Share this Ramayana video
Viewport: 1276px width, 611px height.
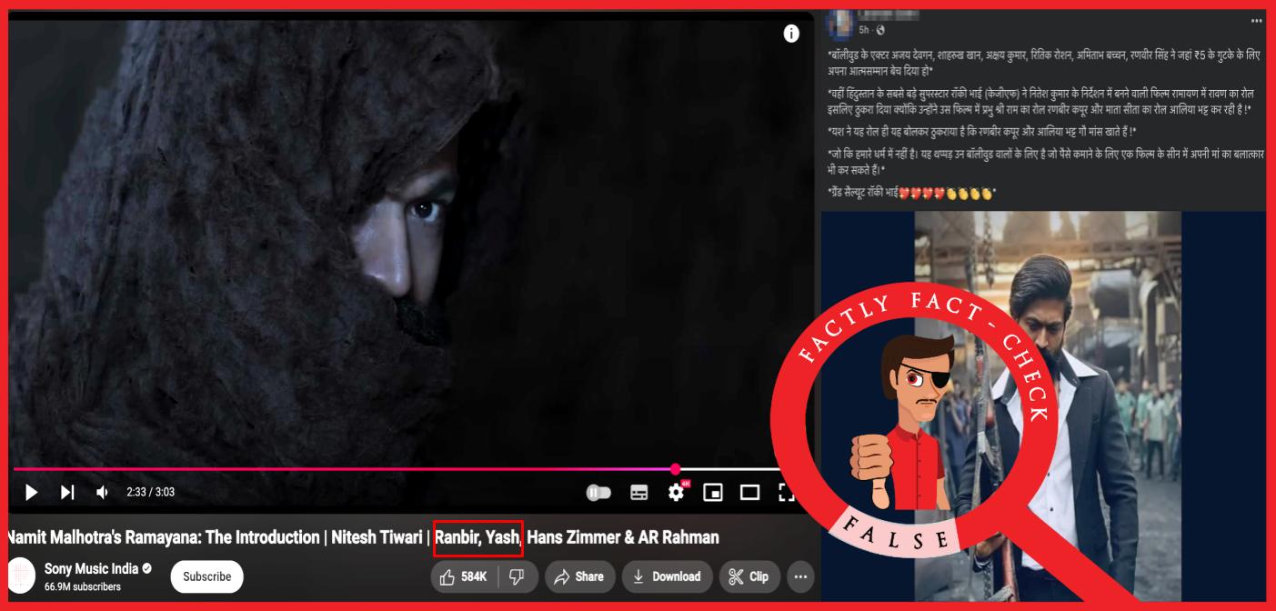coord(578,576)
